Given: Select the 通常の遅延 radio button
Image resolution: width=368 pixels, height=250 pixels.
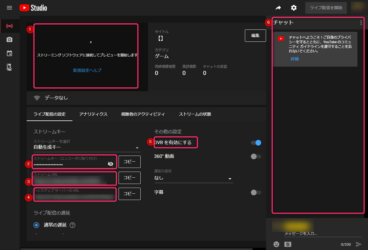Looking at the screenshot, I should (x=36, y=225).
